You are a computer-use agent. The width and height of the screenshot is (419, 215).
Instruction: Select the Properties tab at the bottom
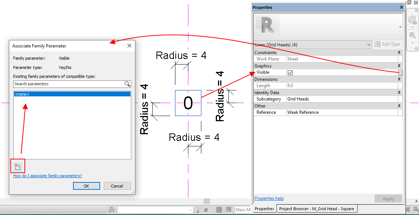[x=264, y=209]
